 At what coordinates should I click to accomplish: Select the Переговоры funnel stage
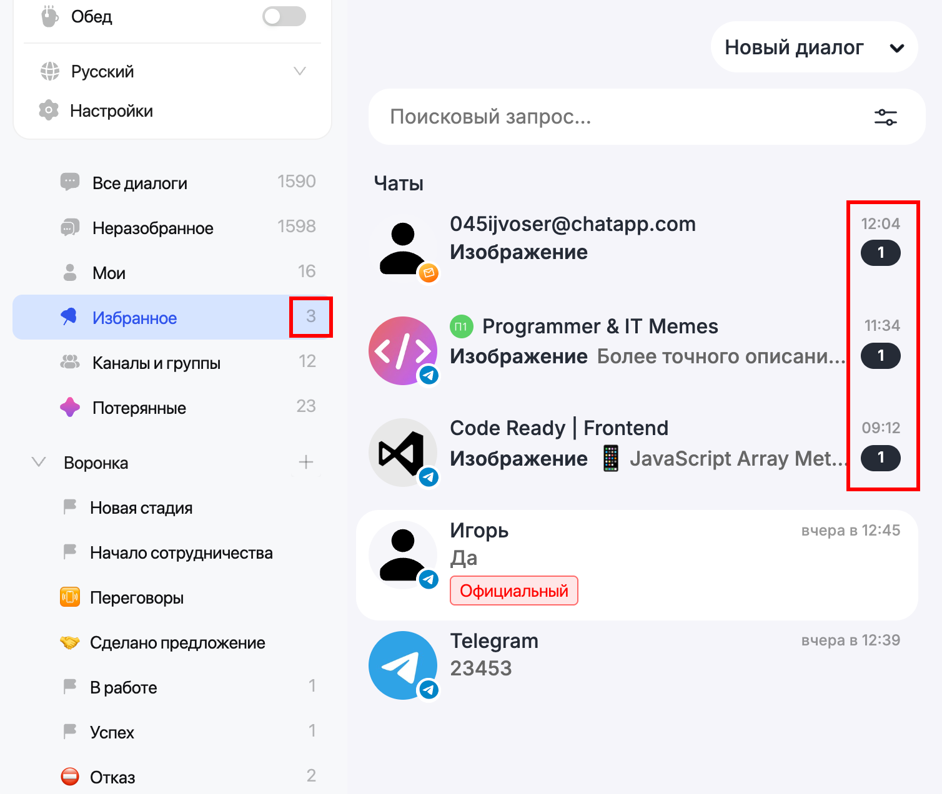137,597
